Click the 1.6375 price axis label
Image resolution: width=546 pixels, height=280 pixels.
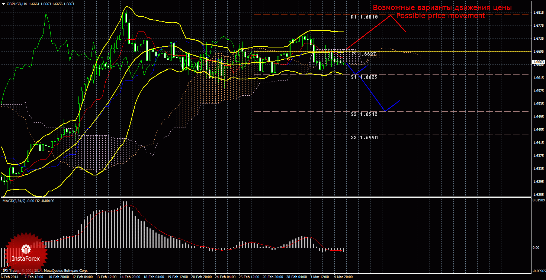tap(538, 155)
